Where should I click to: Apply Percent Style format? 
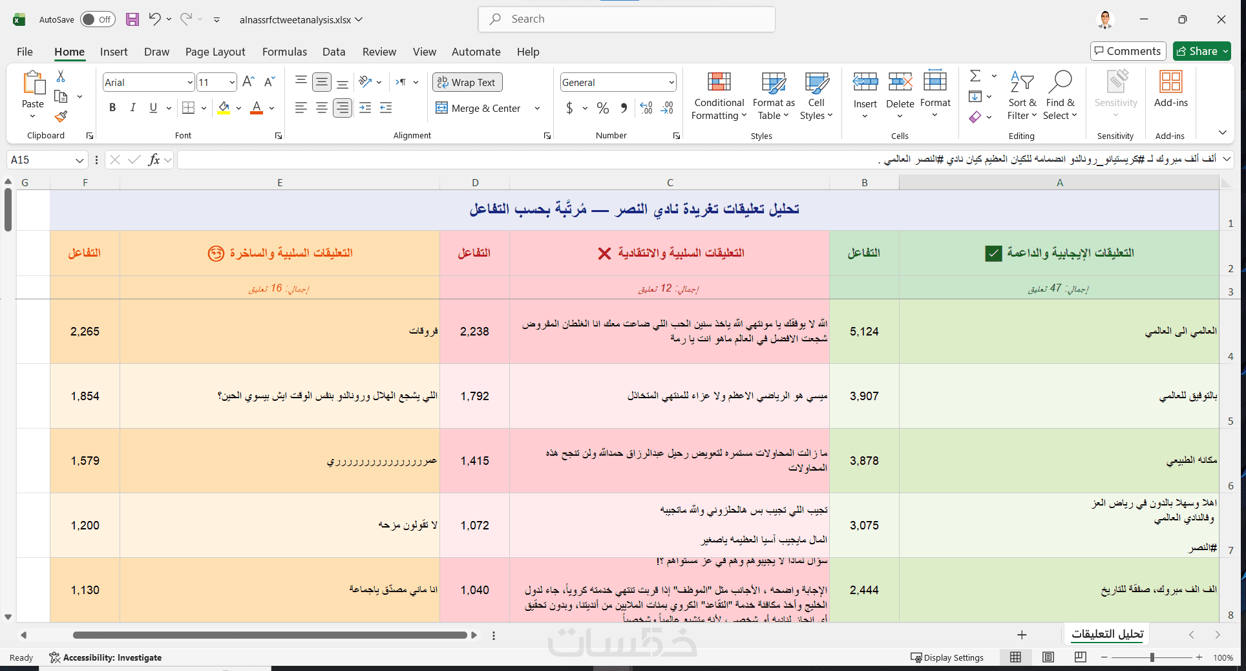click(603, 108)
